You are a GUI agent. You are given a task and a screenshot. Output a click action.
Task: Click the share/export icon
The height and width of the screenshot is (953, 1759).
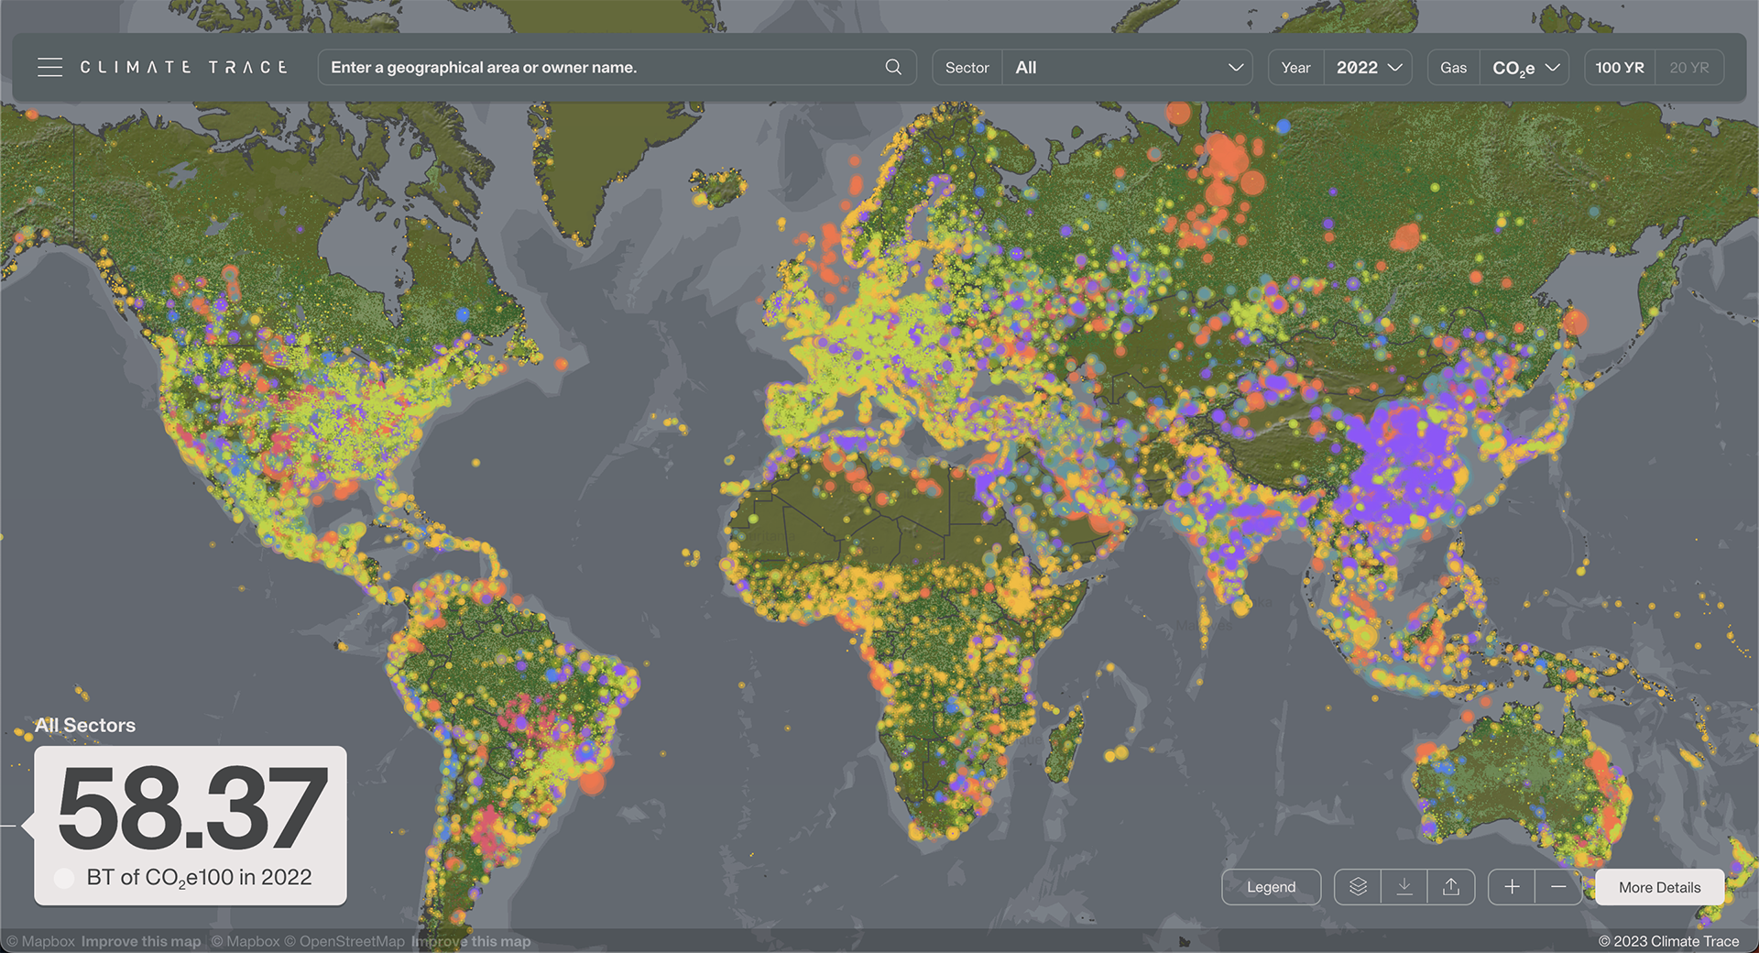point(1451,887)
